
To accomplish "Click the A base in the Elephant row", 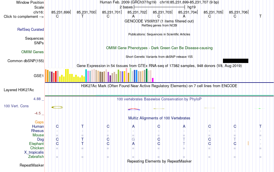I will click(x=133, y=144).
